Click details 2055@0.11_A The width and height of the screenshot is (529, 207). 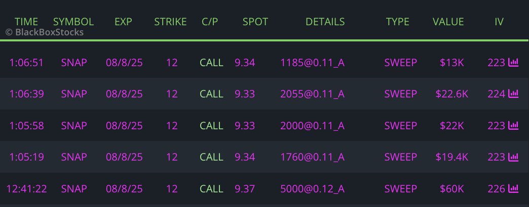[x=313, y=94]
